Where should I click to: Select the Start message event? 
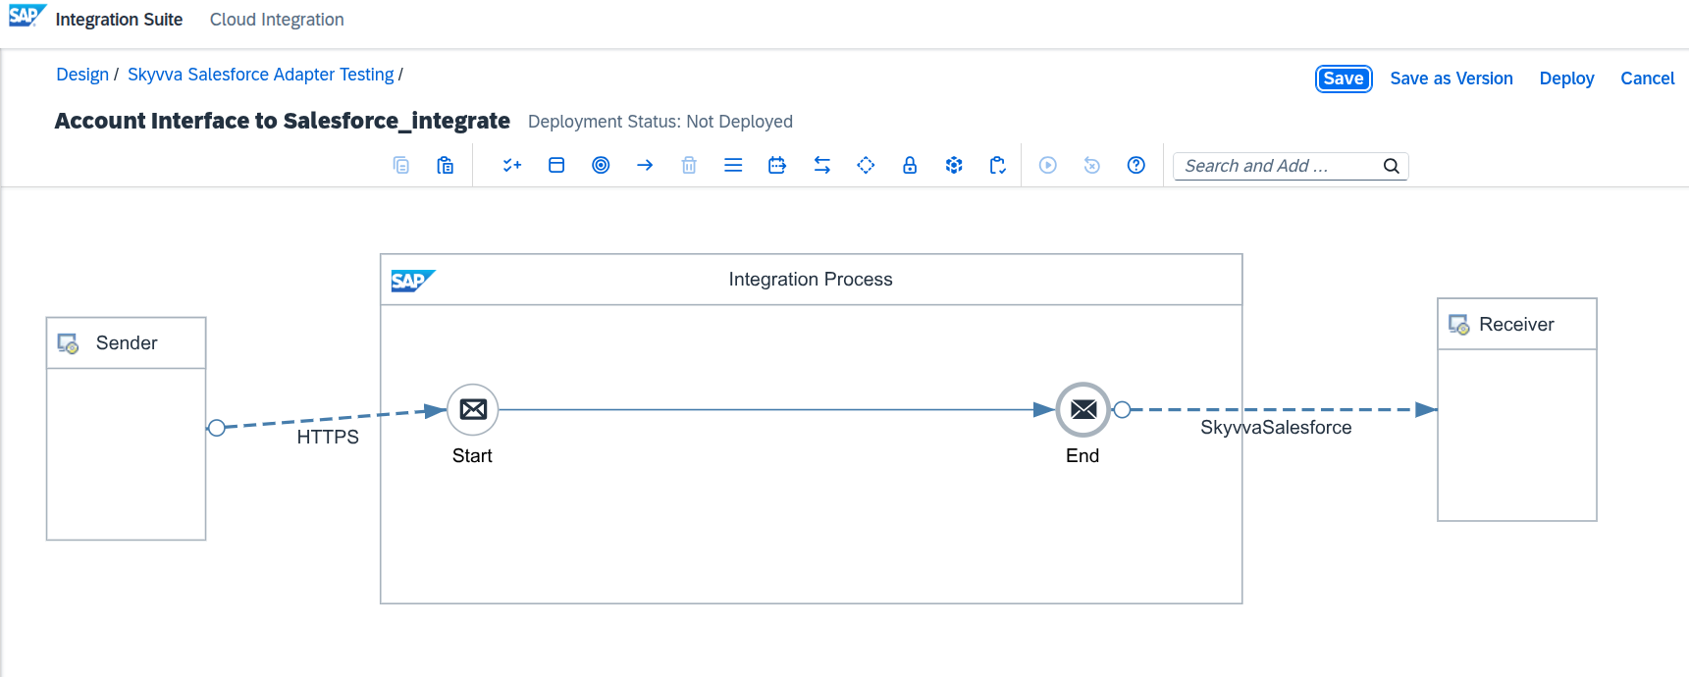click(x=473, y=409)
